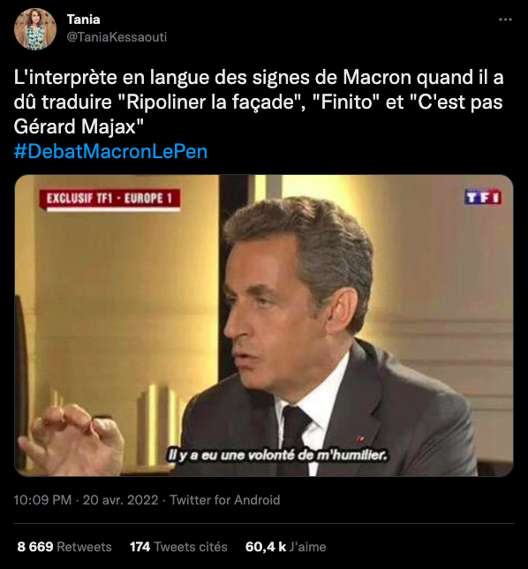
Task: Open the embedded TV interview image
Action: tap(264, 325)
